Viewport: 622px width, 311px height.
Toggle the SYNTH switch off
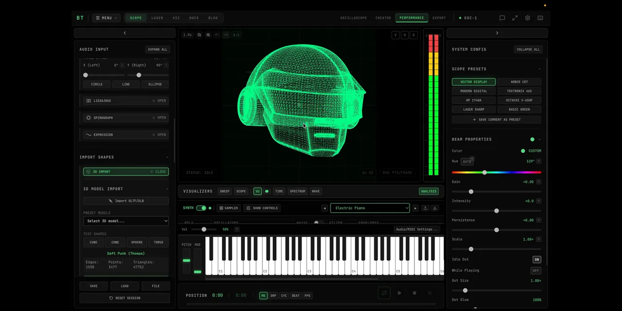(201, 208)
